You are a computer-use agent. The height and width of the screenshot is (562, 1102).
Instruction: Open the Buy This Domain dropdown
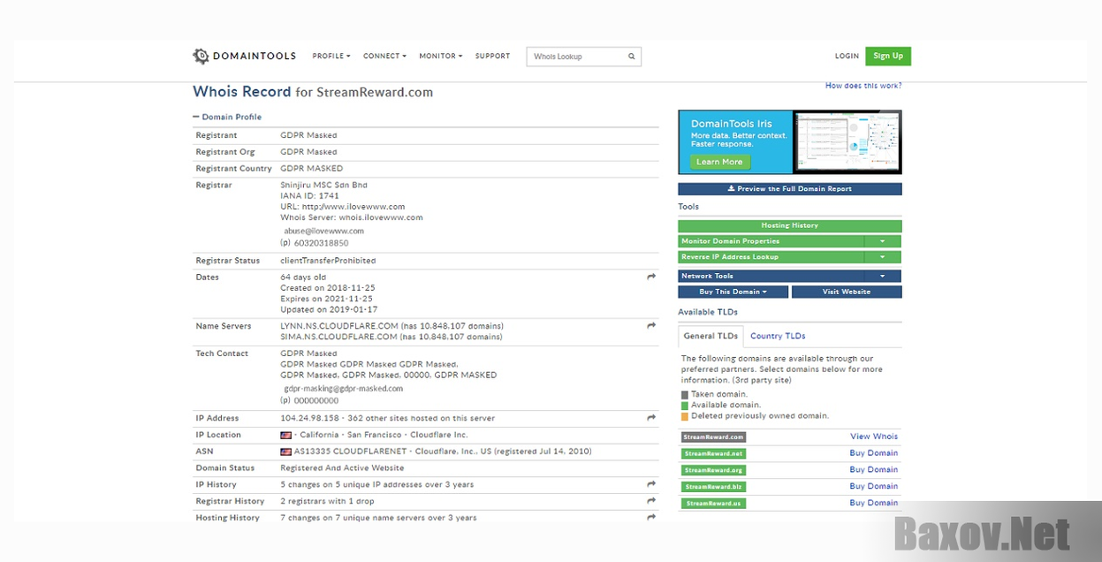(x=733, y=292)
